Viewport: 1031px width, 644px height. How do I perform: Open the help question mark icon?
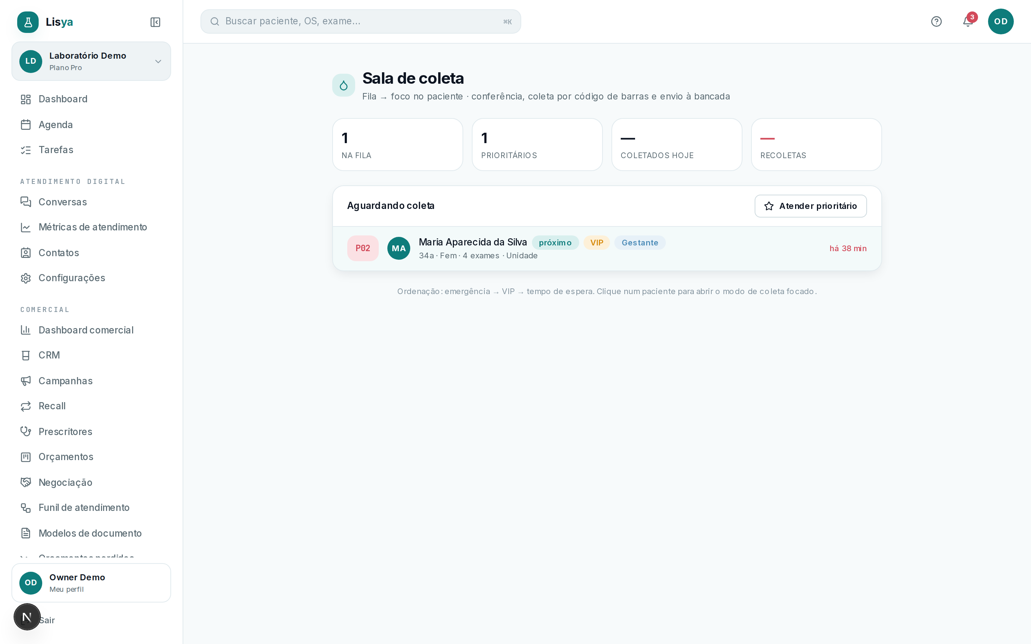coord(936,21)
